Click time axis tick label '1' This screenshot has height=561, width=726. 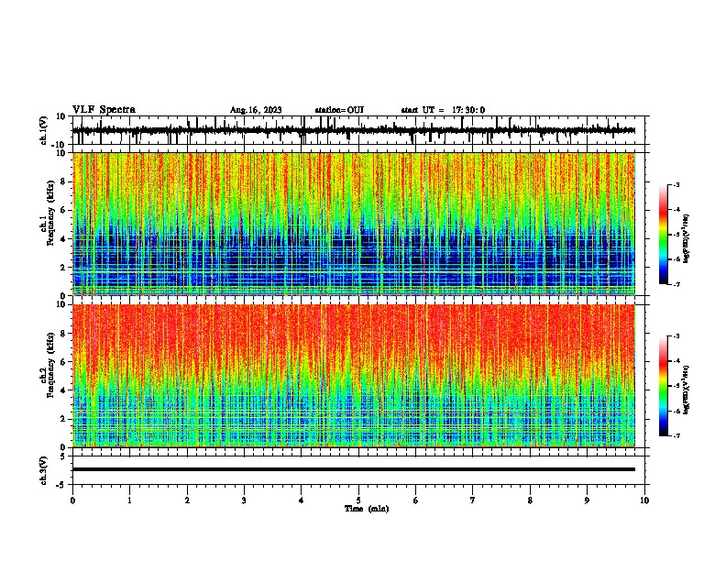(x=130, y=500)
